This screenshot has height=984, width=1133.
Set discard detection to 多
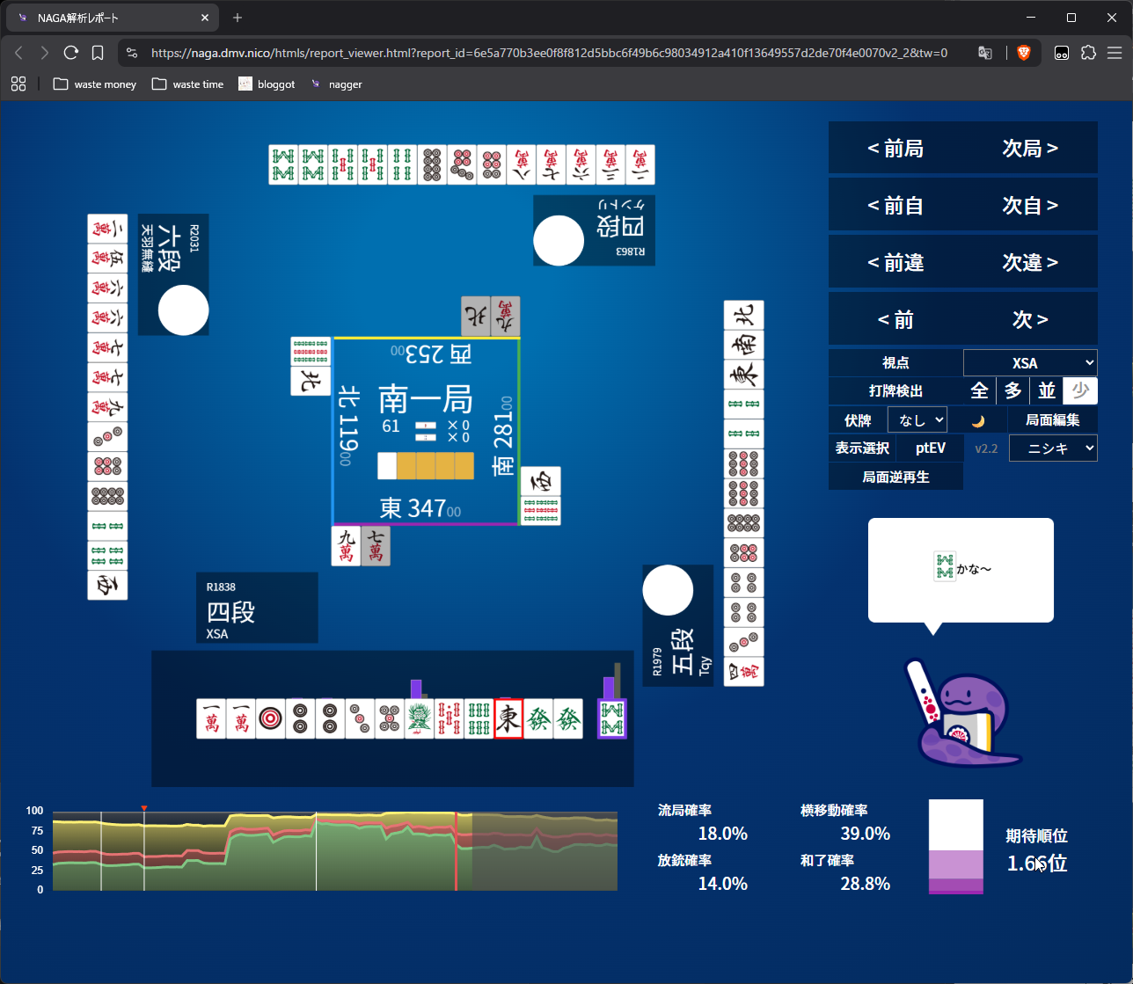[x=1012, y=390]
